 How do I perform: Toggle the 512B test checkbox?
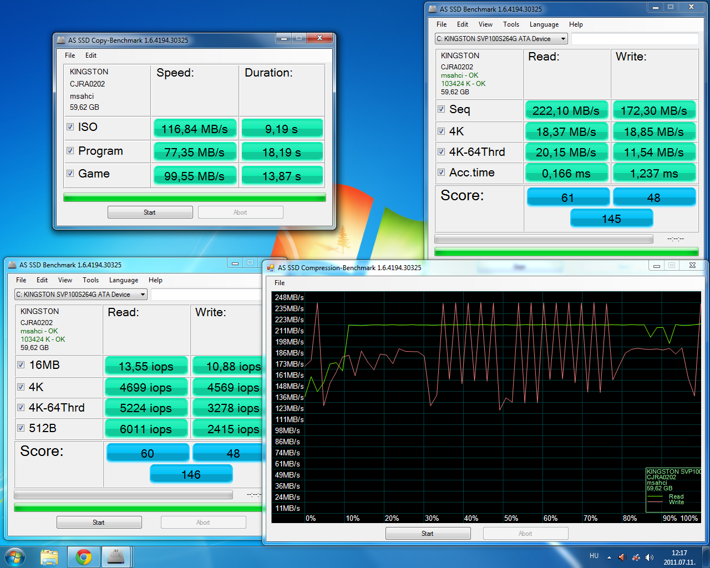point(21,428)
